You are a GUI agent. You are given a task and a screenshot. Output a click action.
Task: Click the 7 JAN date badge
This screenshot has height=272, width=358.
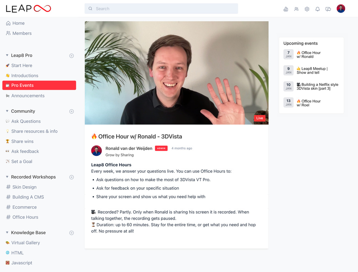[x=289, y=54]
